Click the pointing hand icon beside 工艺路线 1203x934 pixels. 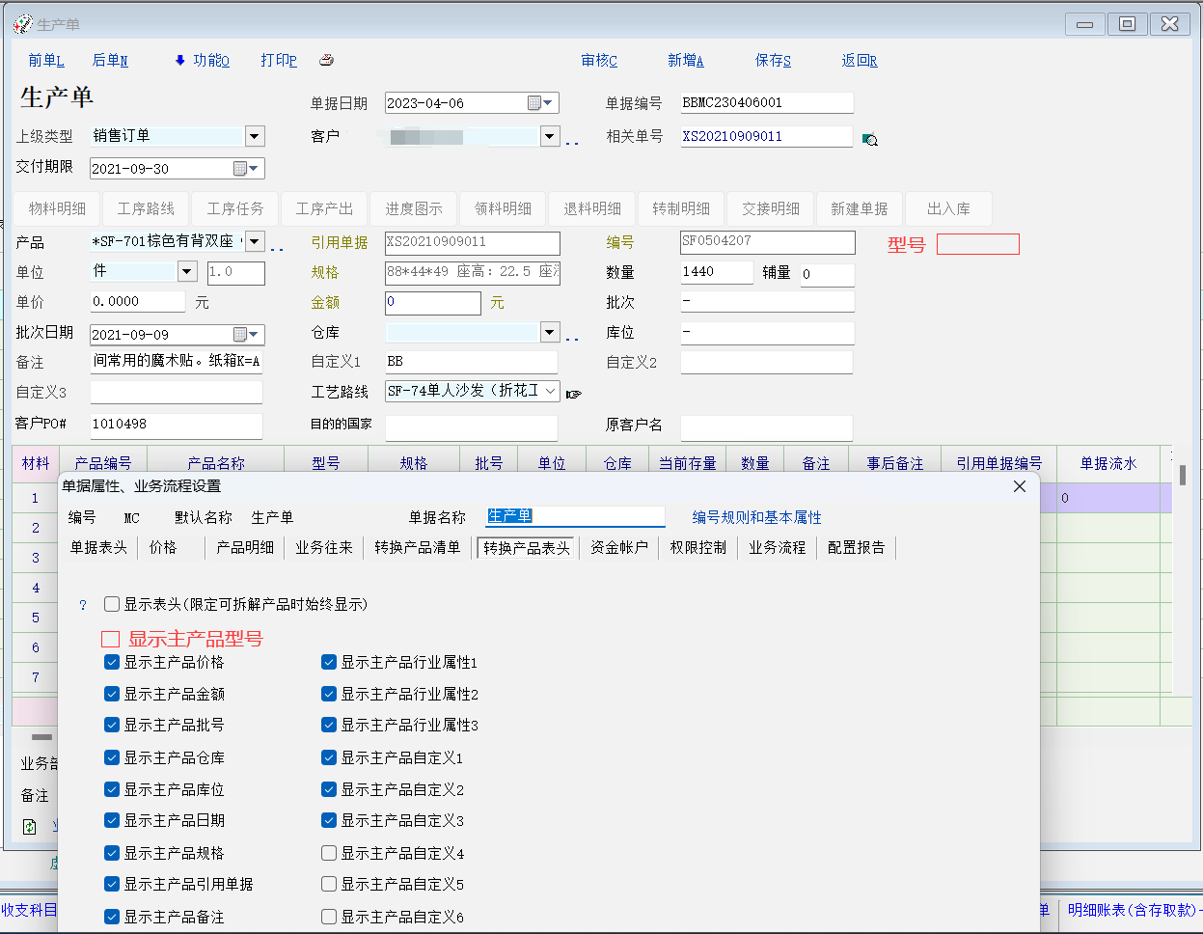coord(574,394)
